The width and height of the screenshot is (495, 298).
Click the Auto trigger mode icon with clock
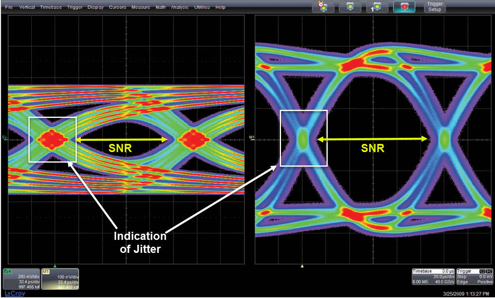[x=322, y=7]
